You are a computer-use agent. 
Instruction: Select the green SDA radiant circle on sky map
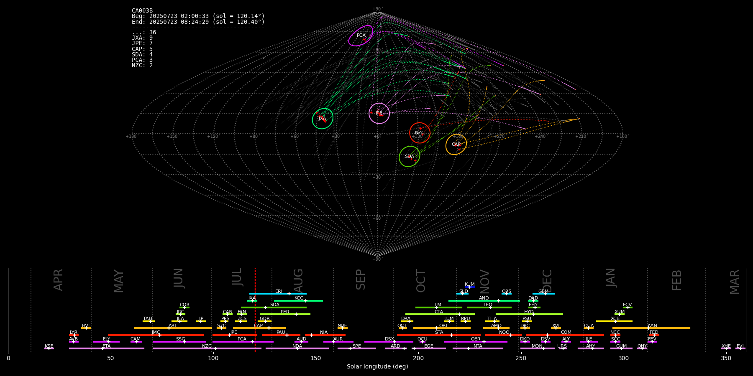tap(410, 157)
